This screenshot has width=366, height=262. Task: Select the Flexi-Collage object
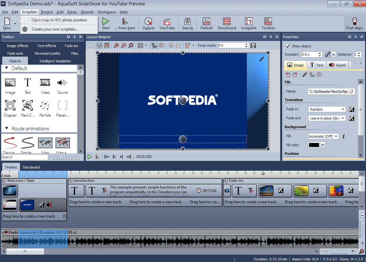(x=28, y=108)
